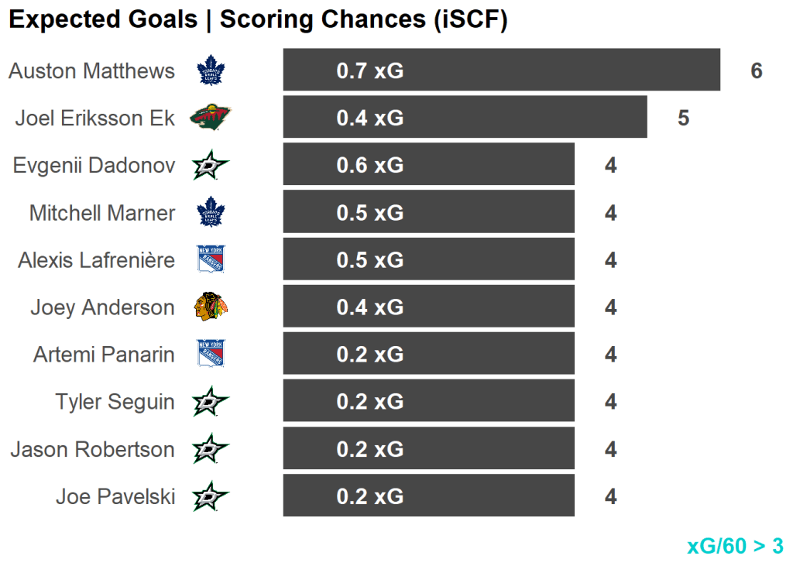This screenshot has height=566, width=793.
Task: Click Auston Matthews' 0.7 xG bar
Action: tap(501, 70)
